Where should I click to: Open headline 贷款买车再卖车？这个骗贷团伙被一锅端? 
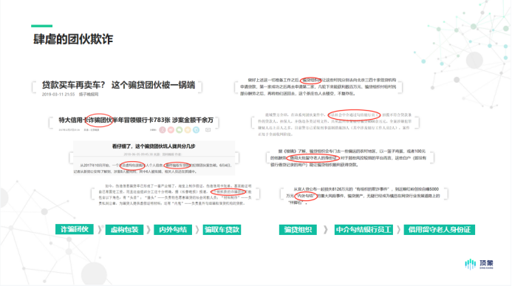[x=118, y=85]
